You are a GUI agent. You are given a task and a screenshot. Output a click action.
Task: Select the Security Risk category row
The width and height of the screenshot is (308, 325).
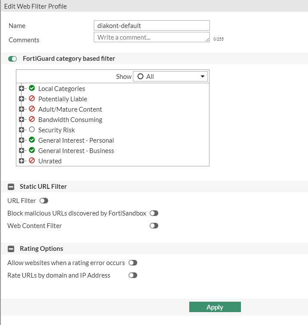(56, 130)
